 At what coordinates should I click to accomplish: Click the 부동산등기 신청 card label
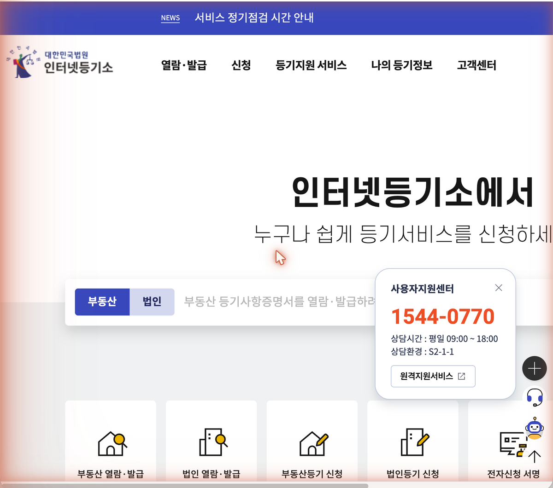(312, 474)
